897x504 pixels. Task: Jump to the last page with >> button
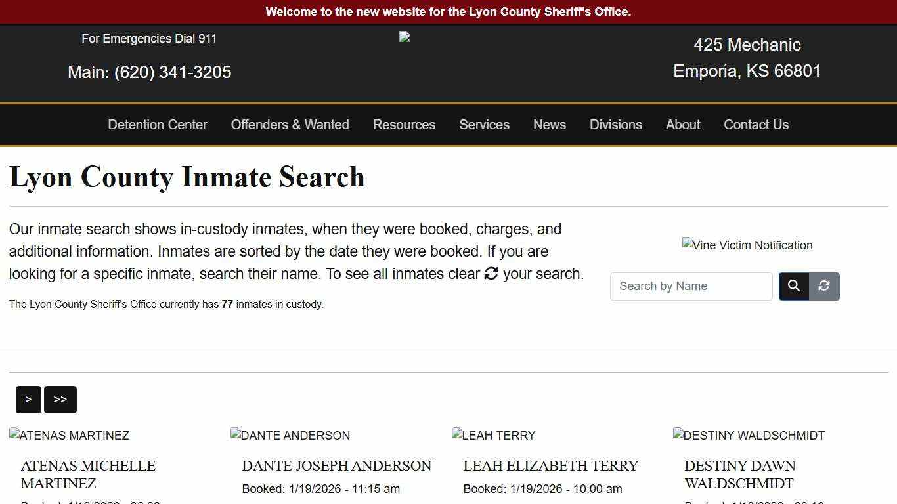click(x=60, y=399)
